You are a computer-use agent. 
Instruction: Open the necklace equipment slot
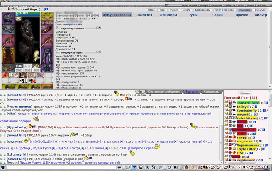pos(47,19)
